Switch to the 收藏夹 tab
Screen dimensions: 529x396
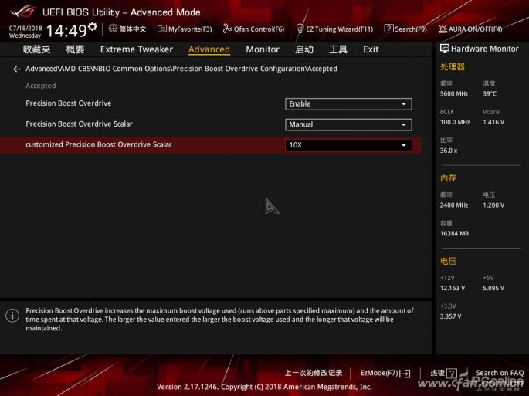tap(37, 49)
